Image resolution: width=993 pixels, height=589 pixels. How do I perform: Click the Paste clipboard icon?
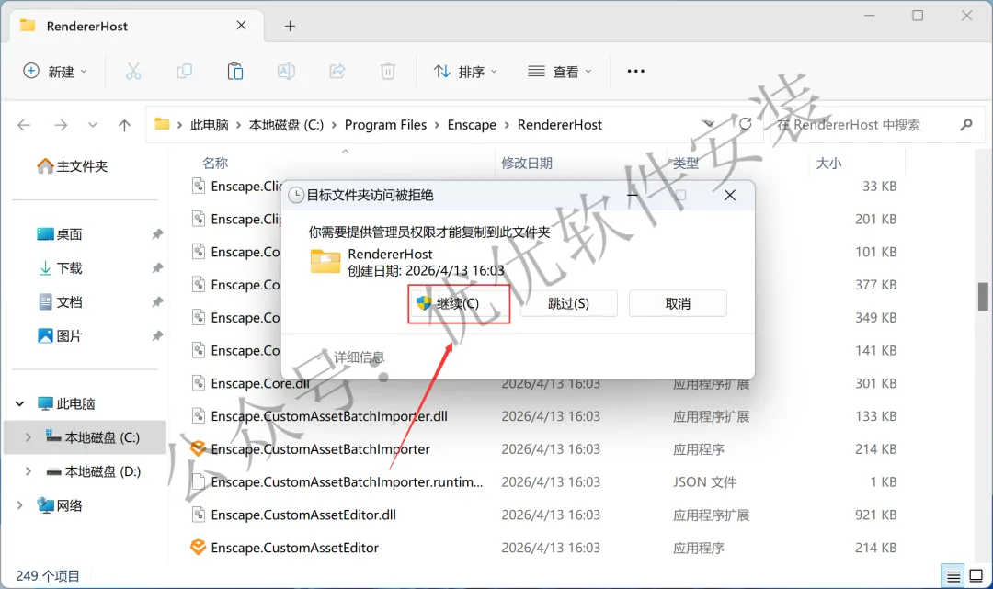(x=235, y=72)
